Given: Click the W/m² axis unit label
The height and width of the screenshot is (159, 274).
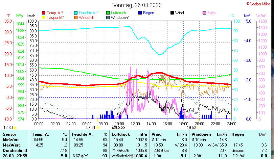Looking at the screenshot, I should [x=261, y=16].
